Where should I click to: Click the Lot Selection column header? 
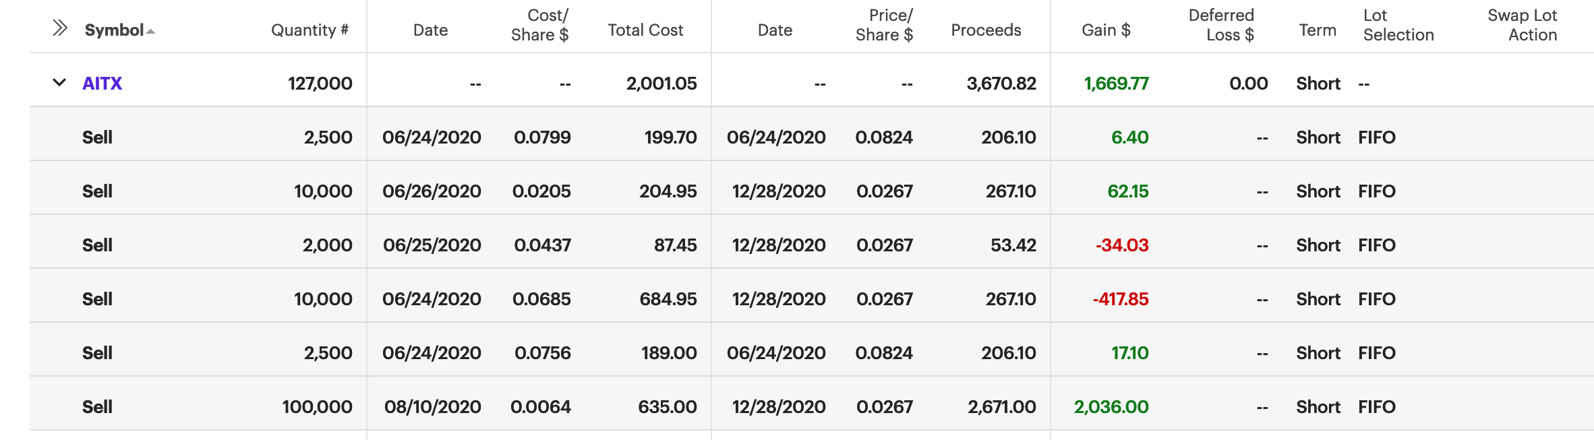(x=1398, y=25)
